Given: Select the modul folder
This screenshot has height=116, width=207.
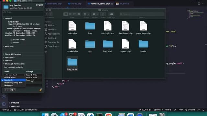Looking at the screenshot, I should [143, 44].
